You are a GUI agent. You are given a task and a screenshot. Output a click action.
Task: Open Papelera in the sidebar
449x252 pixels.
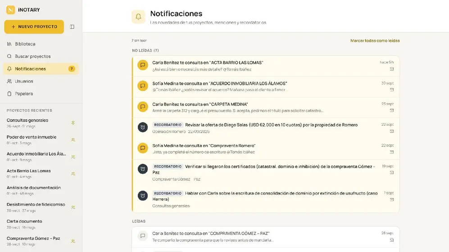[41, 94]
